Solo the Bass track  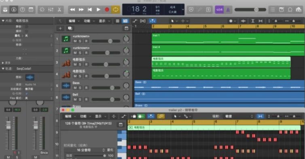(80, 88)
